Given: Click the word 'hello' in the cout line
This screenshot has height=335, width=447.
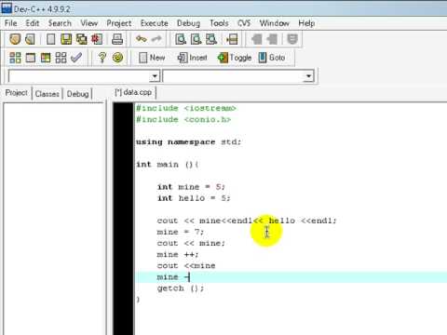Looking at the screenshot, I should click(x=282, y=221).
